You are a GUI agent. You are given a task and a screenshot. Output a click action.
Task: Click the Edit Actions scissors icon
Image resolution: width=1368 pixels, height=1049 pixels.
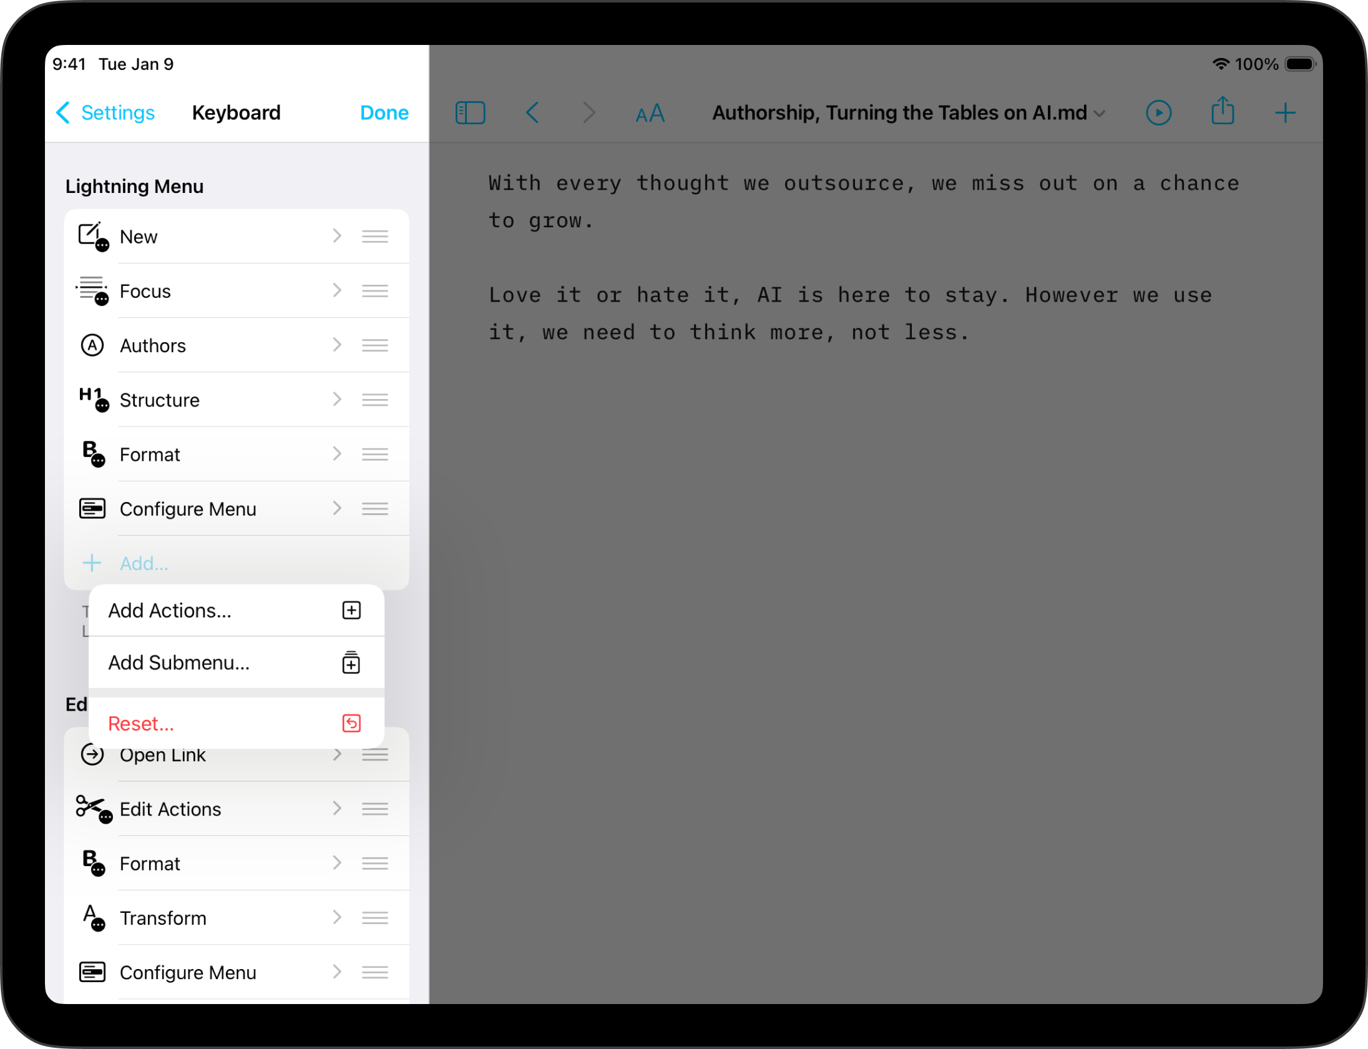(x=92, y=808)
